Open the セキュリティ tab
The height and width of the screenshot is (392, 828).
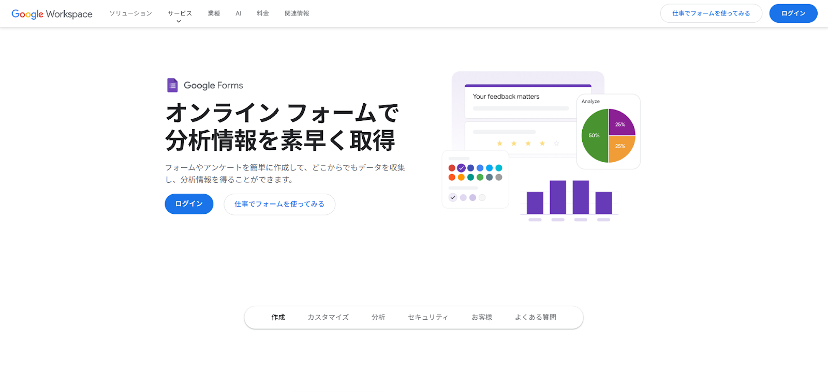[x=428, y=317]
